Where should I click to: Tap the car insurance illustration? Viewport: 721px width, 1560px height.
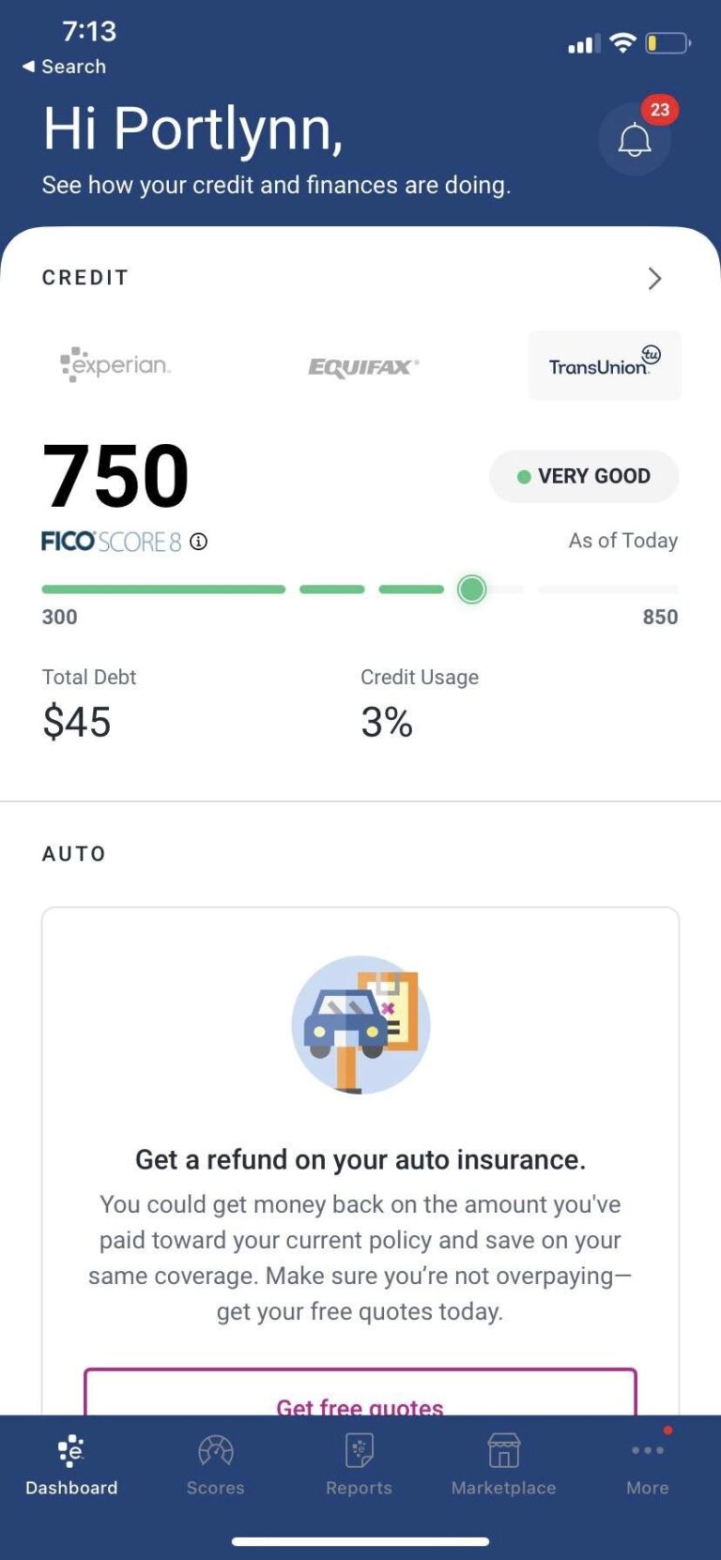(x=360, y=1025)
